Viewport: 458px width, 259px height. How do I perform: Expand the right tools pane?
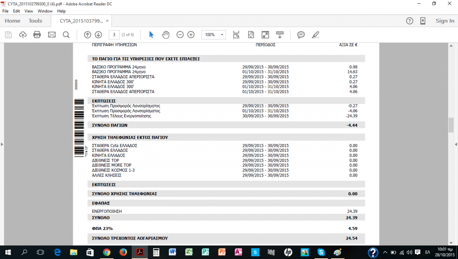pos(456,144)
